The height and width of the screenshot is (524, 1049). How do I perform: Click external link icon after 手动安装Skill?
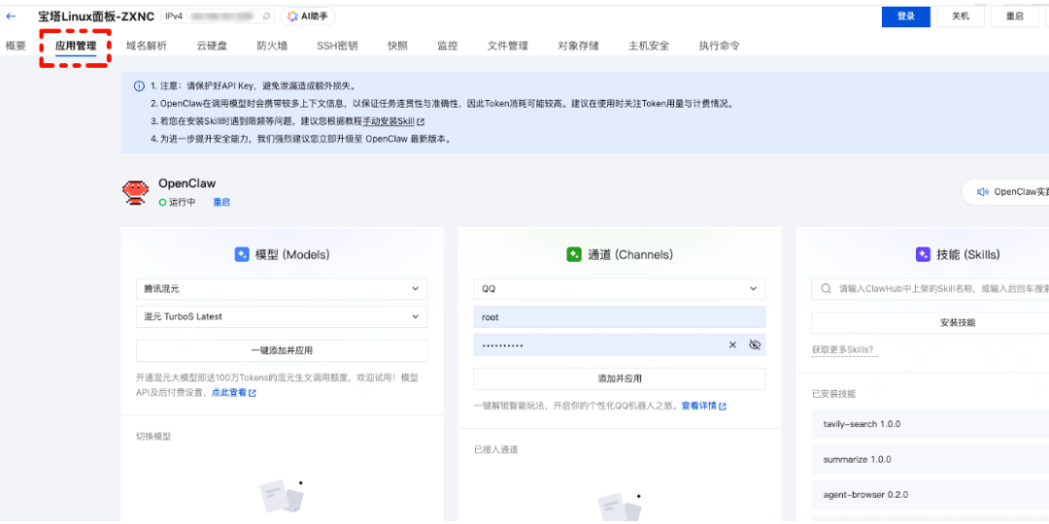(x=421, y=122)
